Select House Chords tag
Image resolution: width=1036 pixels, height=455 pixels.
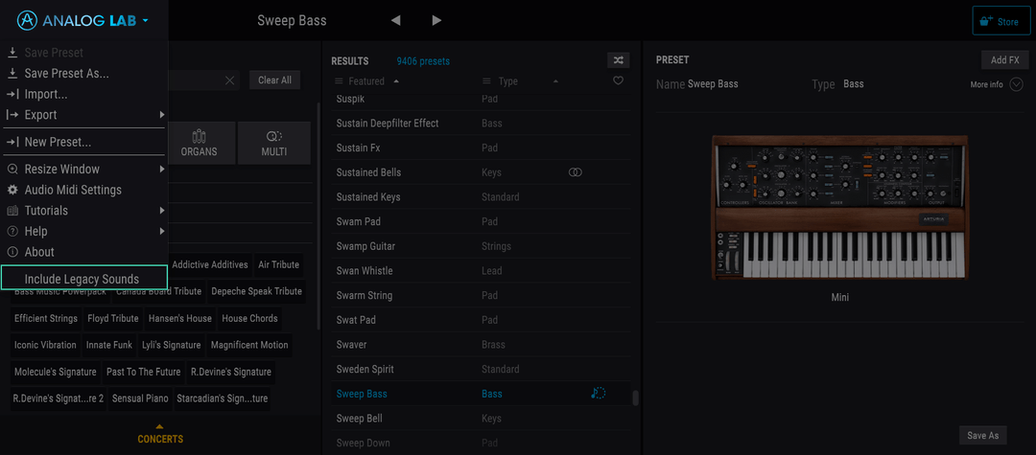tap(249, 318)
